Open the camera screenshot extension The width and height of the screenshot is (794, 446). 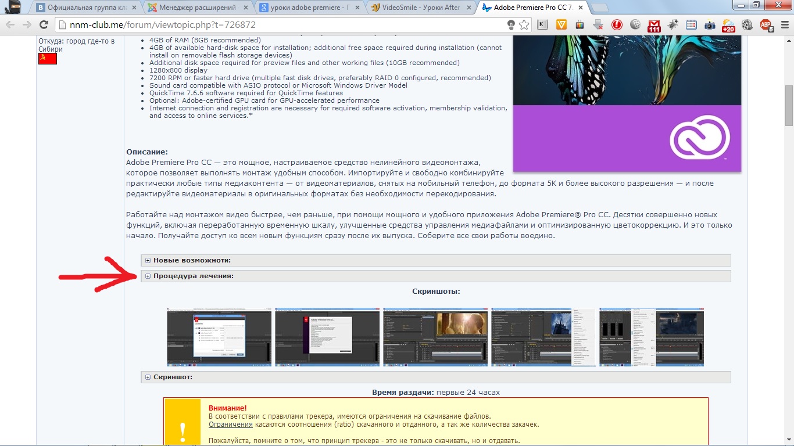tap(710, 25)
